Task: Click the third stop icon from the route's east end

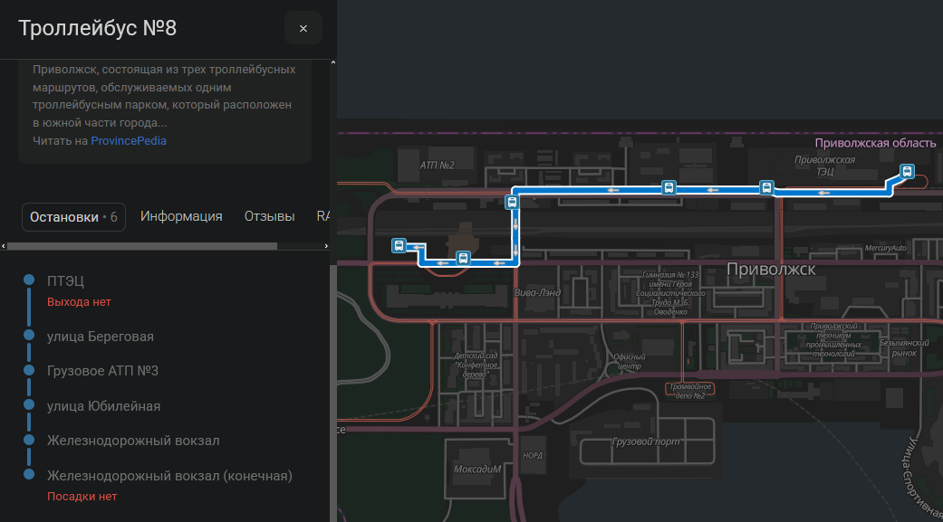Action: [x=669, y=188]
